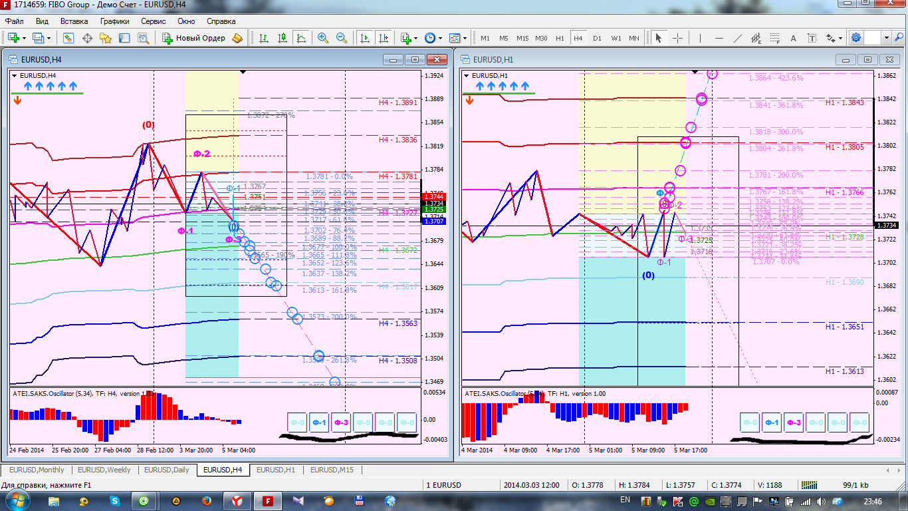Click the blue gear icon in toolbar

(856, 38)
